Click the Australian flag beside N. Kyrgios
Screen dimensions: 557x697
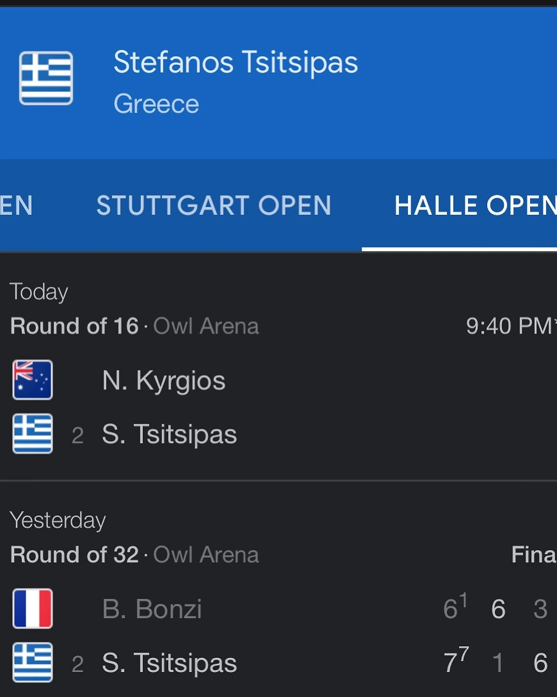tap(33, 380)
